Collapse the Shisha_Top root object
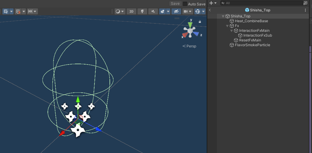 coord(223,16)
